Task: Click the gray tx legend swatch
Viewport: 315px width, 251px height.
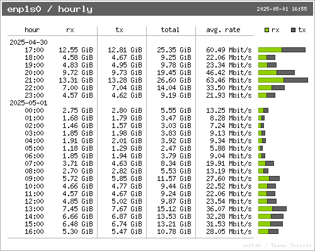Action: point(293,30)
